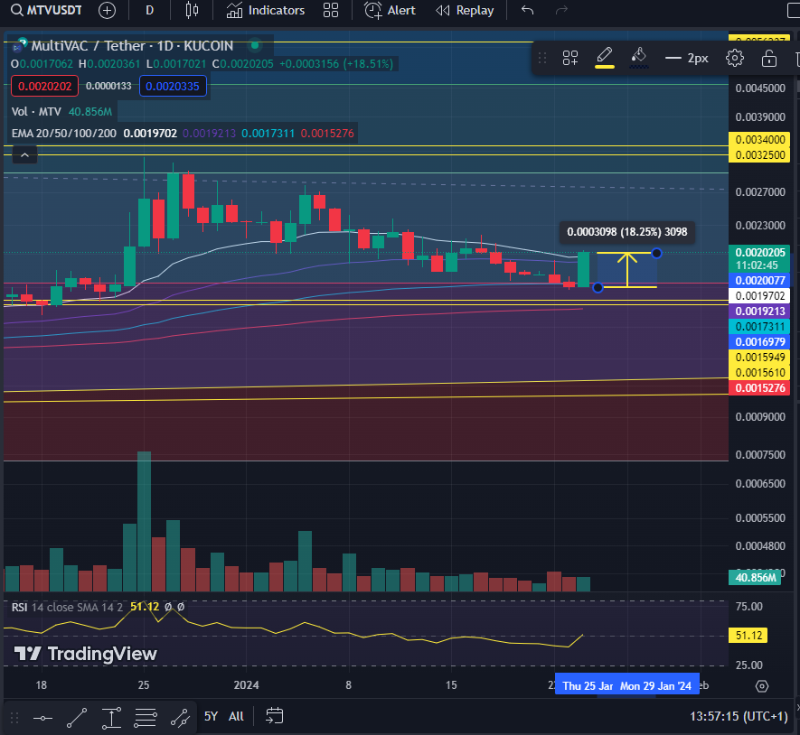Open the D timeframe interval selector
Screen dimensions: 800x735
[x=149, y=10]
